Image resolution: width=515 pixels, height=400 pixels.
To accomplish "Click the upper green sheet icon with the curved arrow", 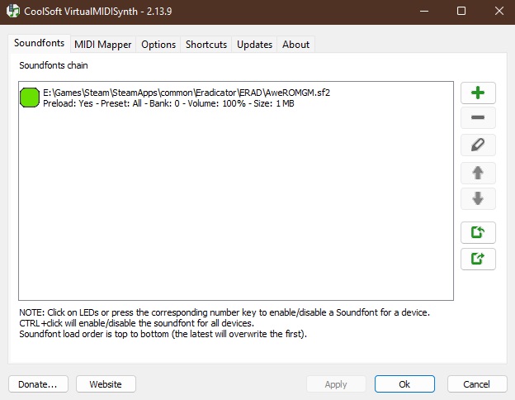I will (x=478, y=232).
